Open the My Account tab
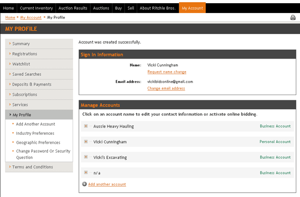The image size is (300, 197). coord(193,8)
